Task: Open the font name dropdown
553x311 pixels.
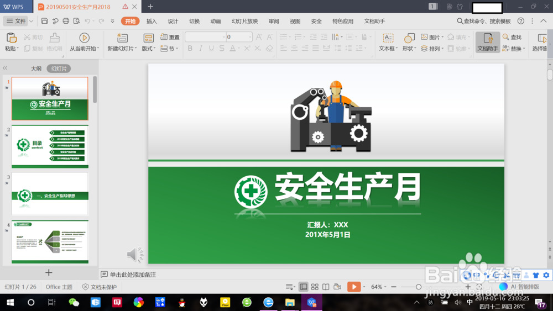Action: (223, 37)
